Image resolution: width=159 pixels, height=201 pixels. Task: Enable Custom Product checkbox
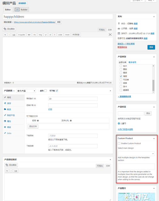[119, 143]
